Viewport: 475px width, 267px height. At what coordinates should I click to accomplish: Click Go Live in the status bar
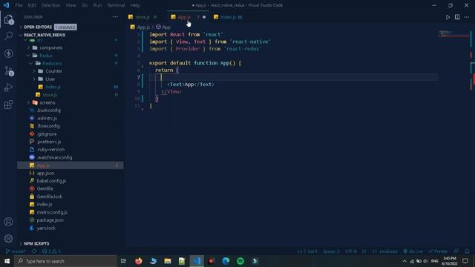coord(413,251)
